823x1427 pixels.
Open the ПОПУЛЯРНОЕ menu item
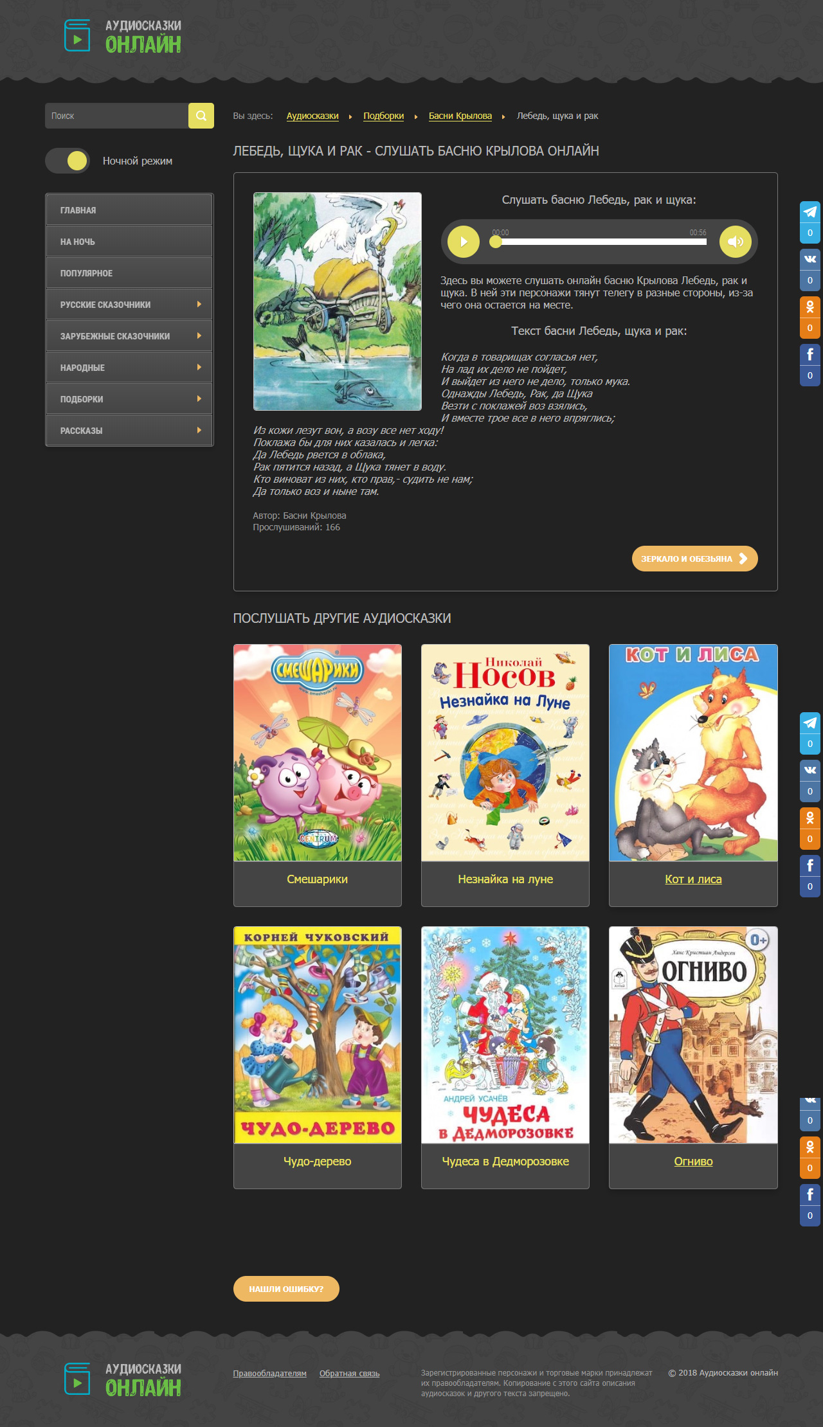(129, 273)
